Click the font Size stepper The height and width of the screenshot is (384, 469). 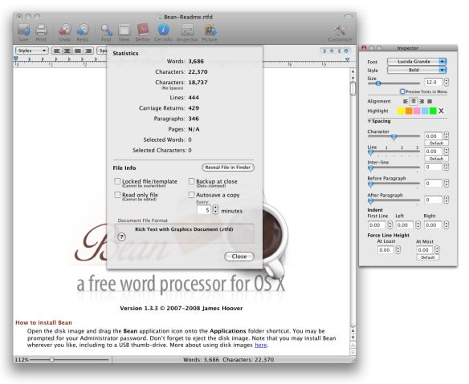click(x=447, y=82)
